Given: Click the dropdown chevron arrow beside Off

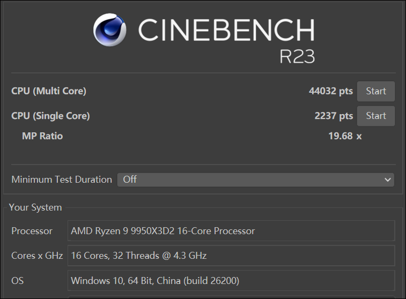Looking at the screenshot, I should 387,180.
